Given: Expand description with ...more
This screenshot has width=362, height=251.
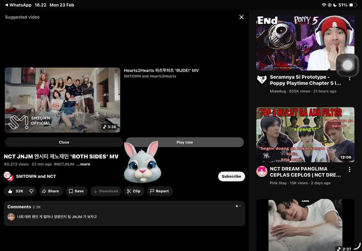Looking at the screenshot, I should click(83, 164).
